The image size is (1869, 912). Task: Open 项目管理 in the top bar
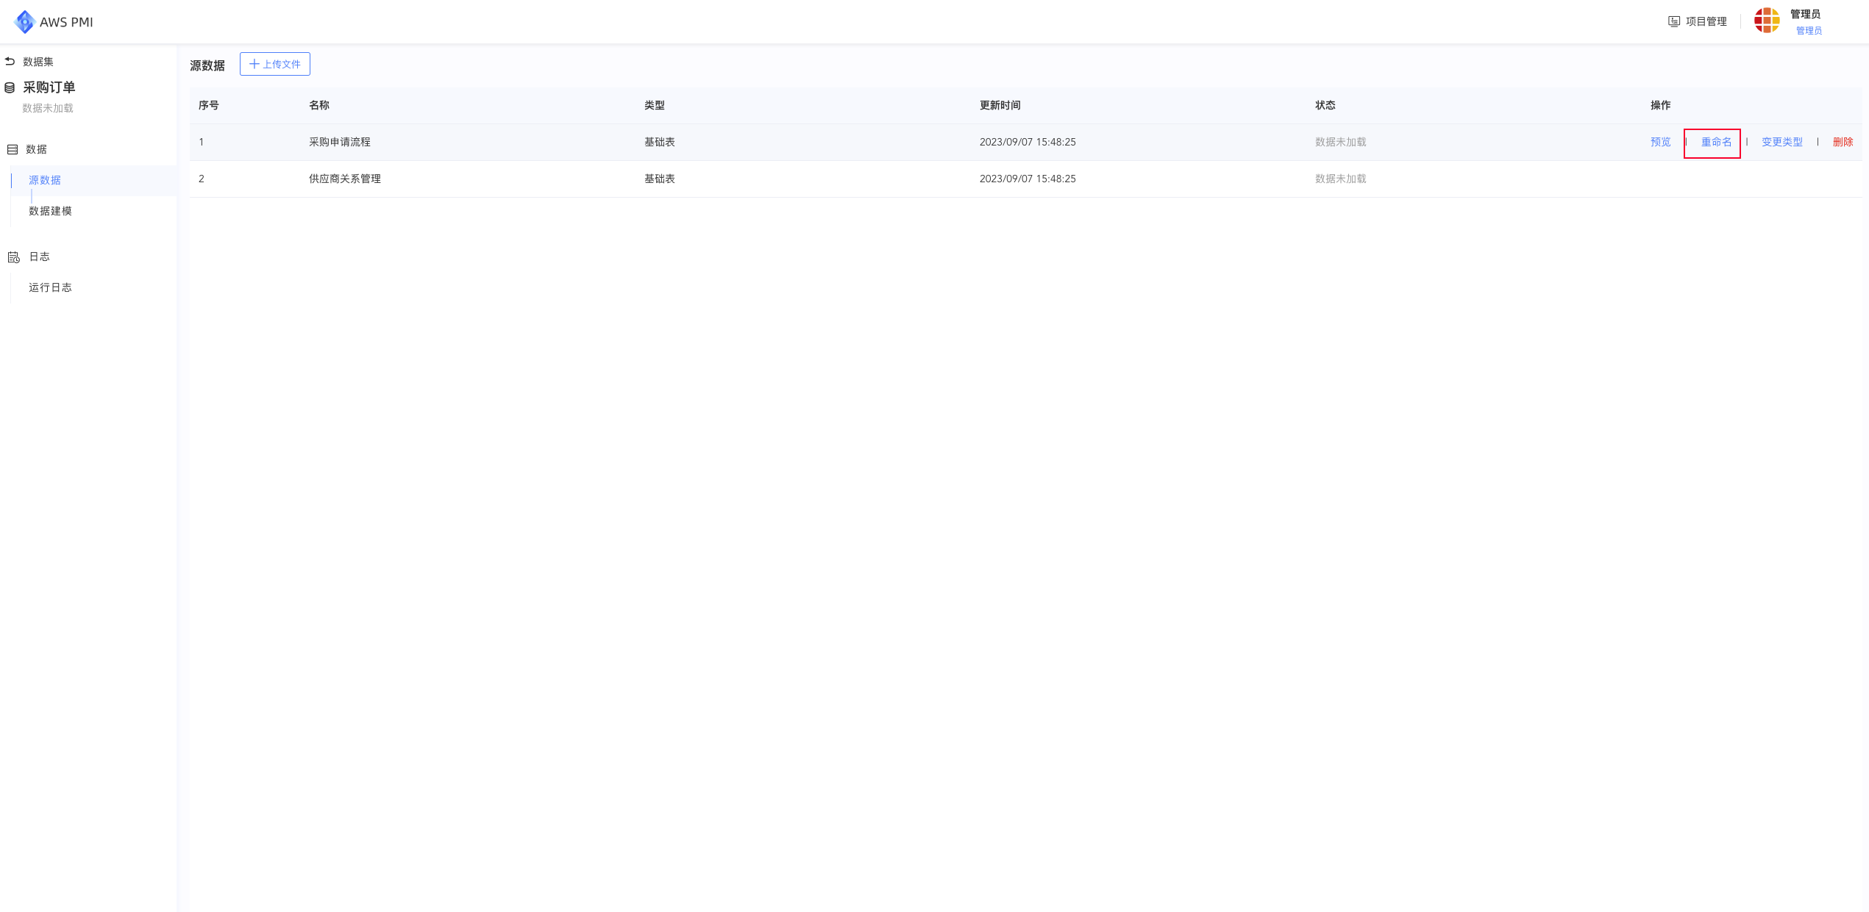pos(1706,21)
